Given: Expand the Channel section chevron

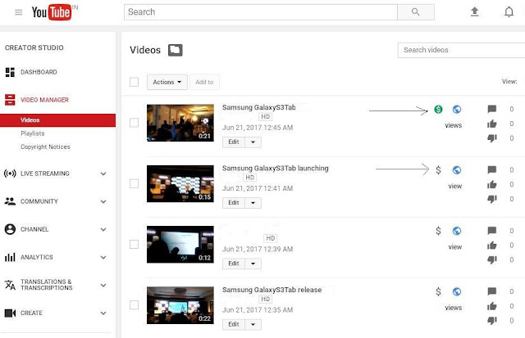Looking at the screenshot, I should [103, 229].
